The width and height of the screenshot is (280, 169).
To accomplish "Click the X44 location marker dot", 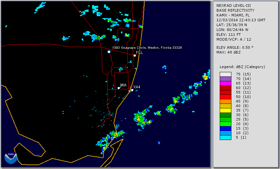I will [x=132, y=90].
